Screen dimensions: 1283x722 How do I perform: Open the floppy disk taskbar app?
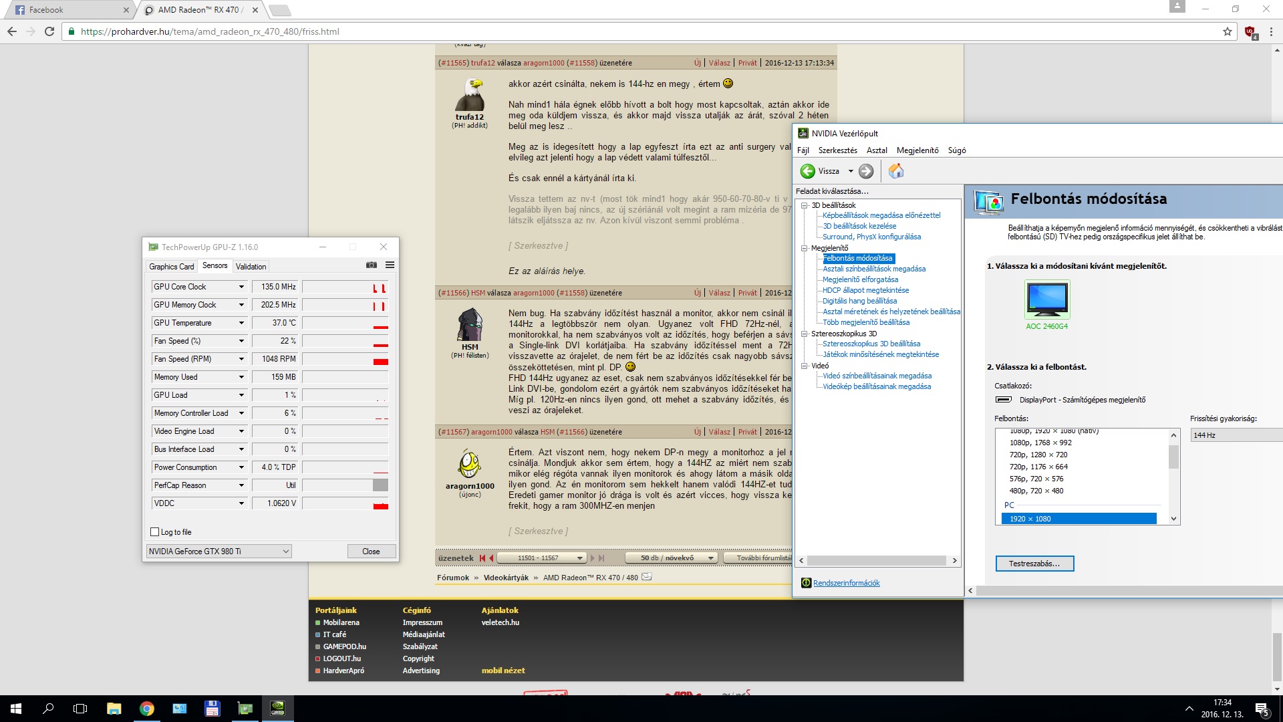(x=212, y=709)
